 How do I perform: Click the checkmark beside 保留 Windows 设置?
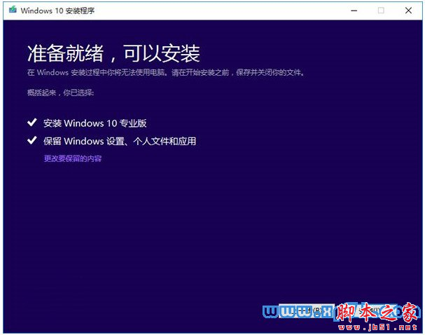(x=32, y=141)
